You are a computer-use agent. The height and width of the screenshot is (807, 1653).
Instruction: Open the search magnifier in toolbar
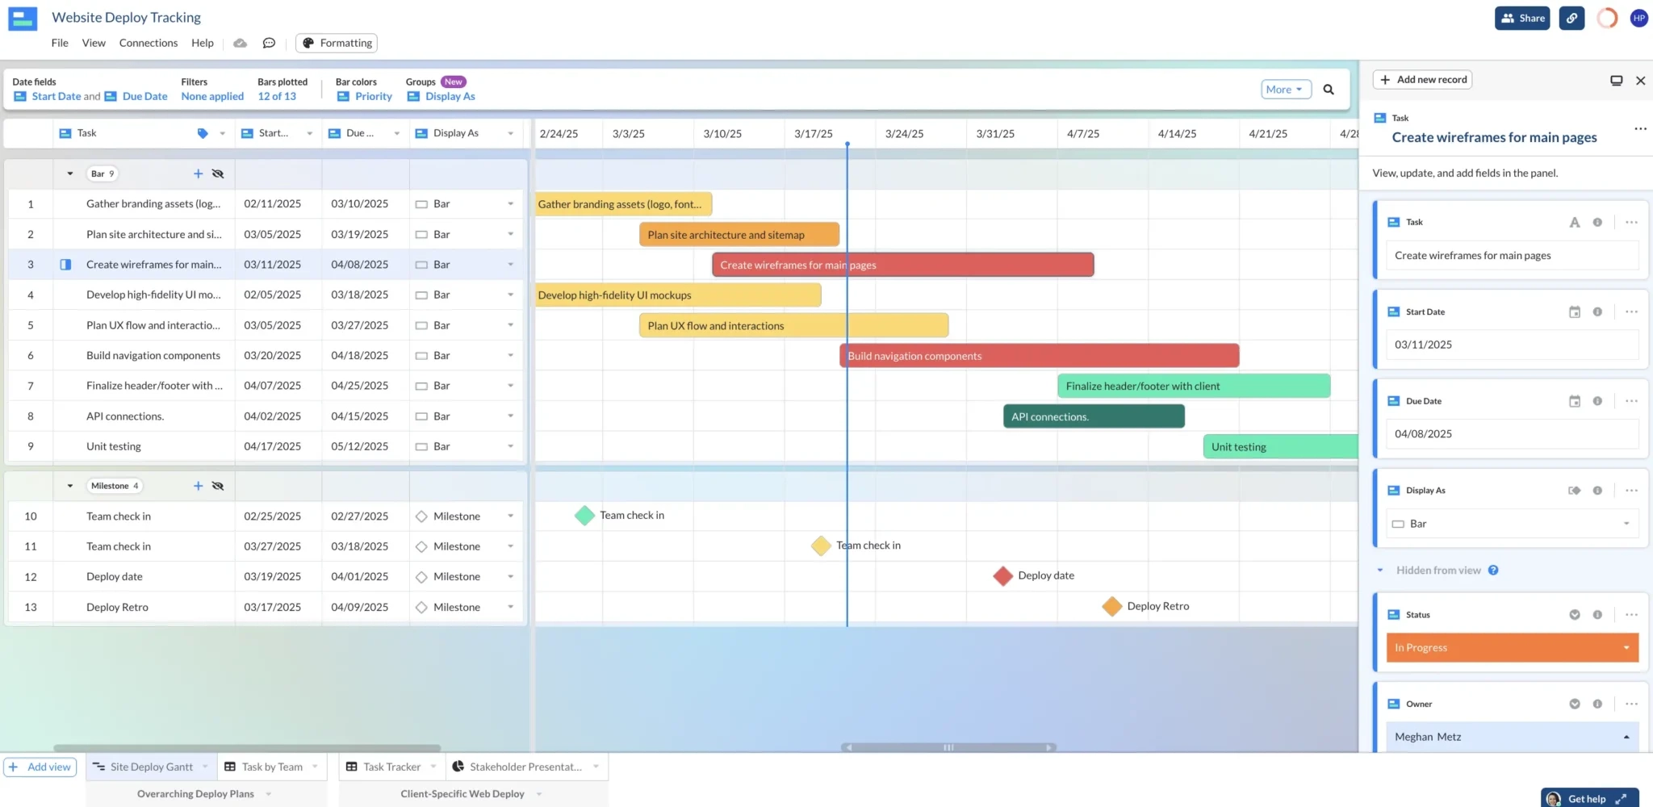pos(1329,90)
